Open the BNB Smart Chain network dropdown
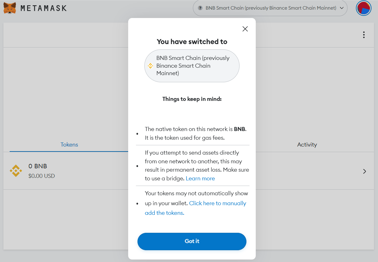Screen dimensions: 378x262 pos(270,8)
